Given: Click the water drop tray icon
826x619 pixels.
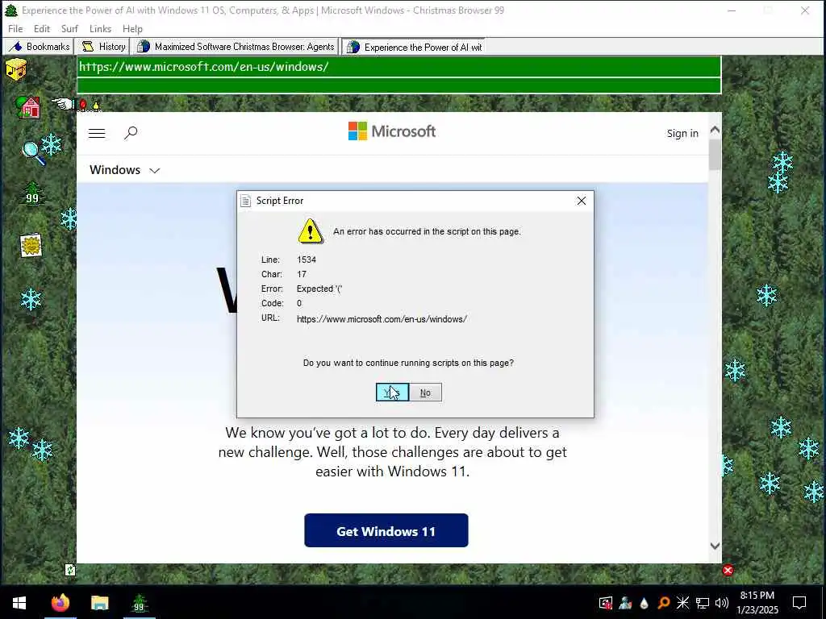Looking at the screenshot, I should pos(644,603).
